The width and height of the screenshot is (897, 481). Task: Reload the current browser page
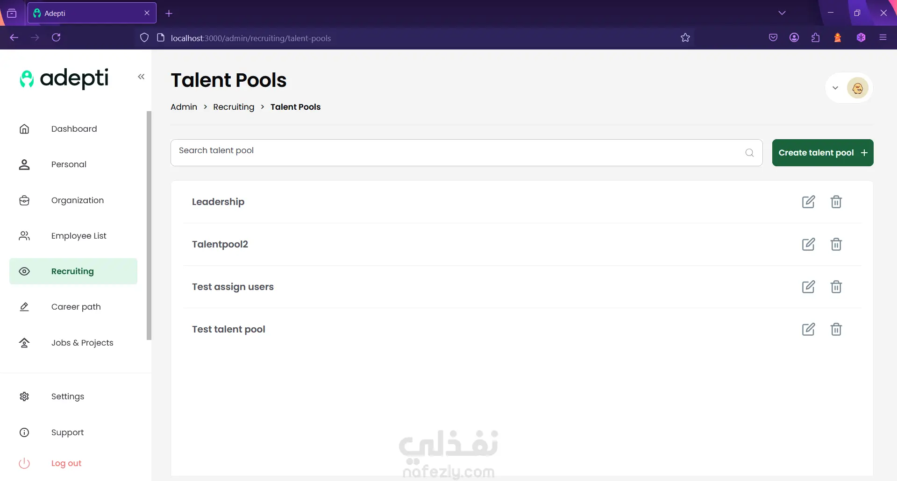coord(56,38)
